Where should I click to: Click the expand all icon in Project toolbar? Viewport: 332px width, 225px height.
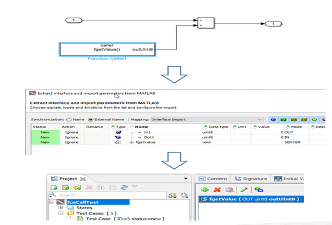pos(101,188)
